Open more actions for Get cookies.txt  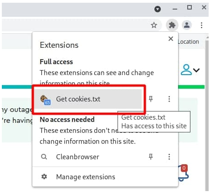tap(169, 99)
